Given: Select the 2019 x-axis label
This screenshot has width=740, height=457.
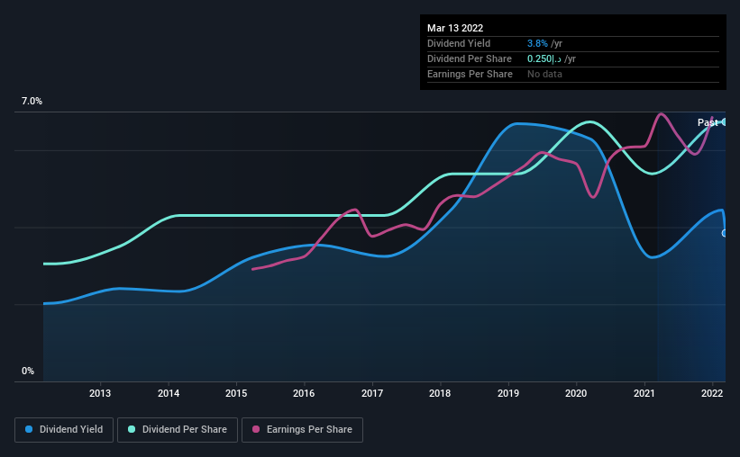Looking at the screenshot, I should click(x=508, y=393).
